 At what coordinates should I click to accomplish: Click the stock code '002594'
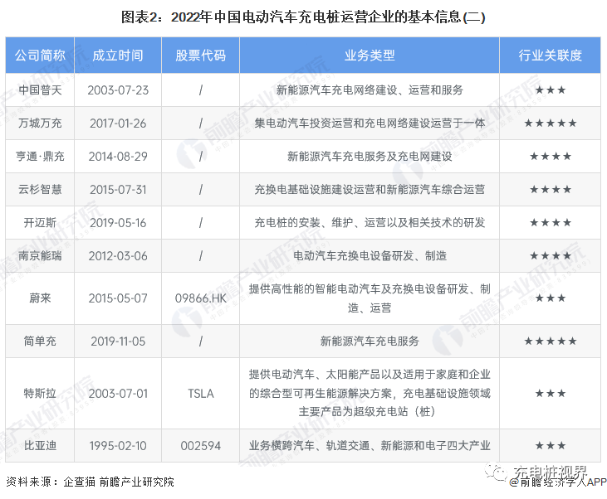tap(200, 446)
